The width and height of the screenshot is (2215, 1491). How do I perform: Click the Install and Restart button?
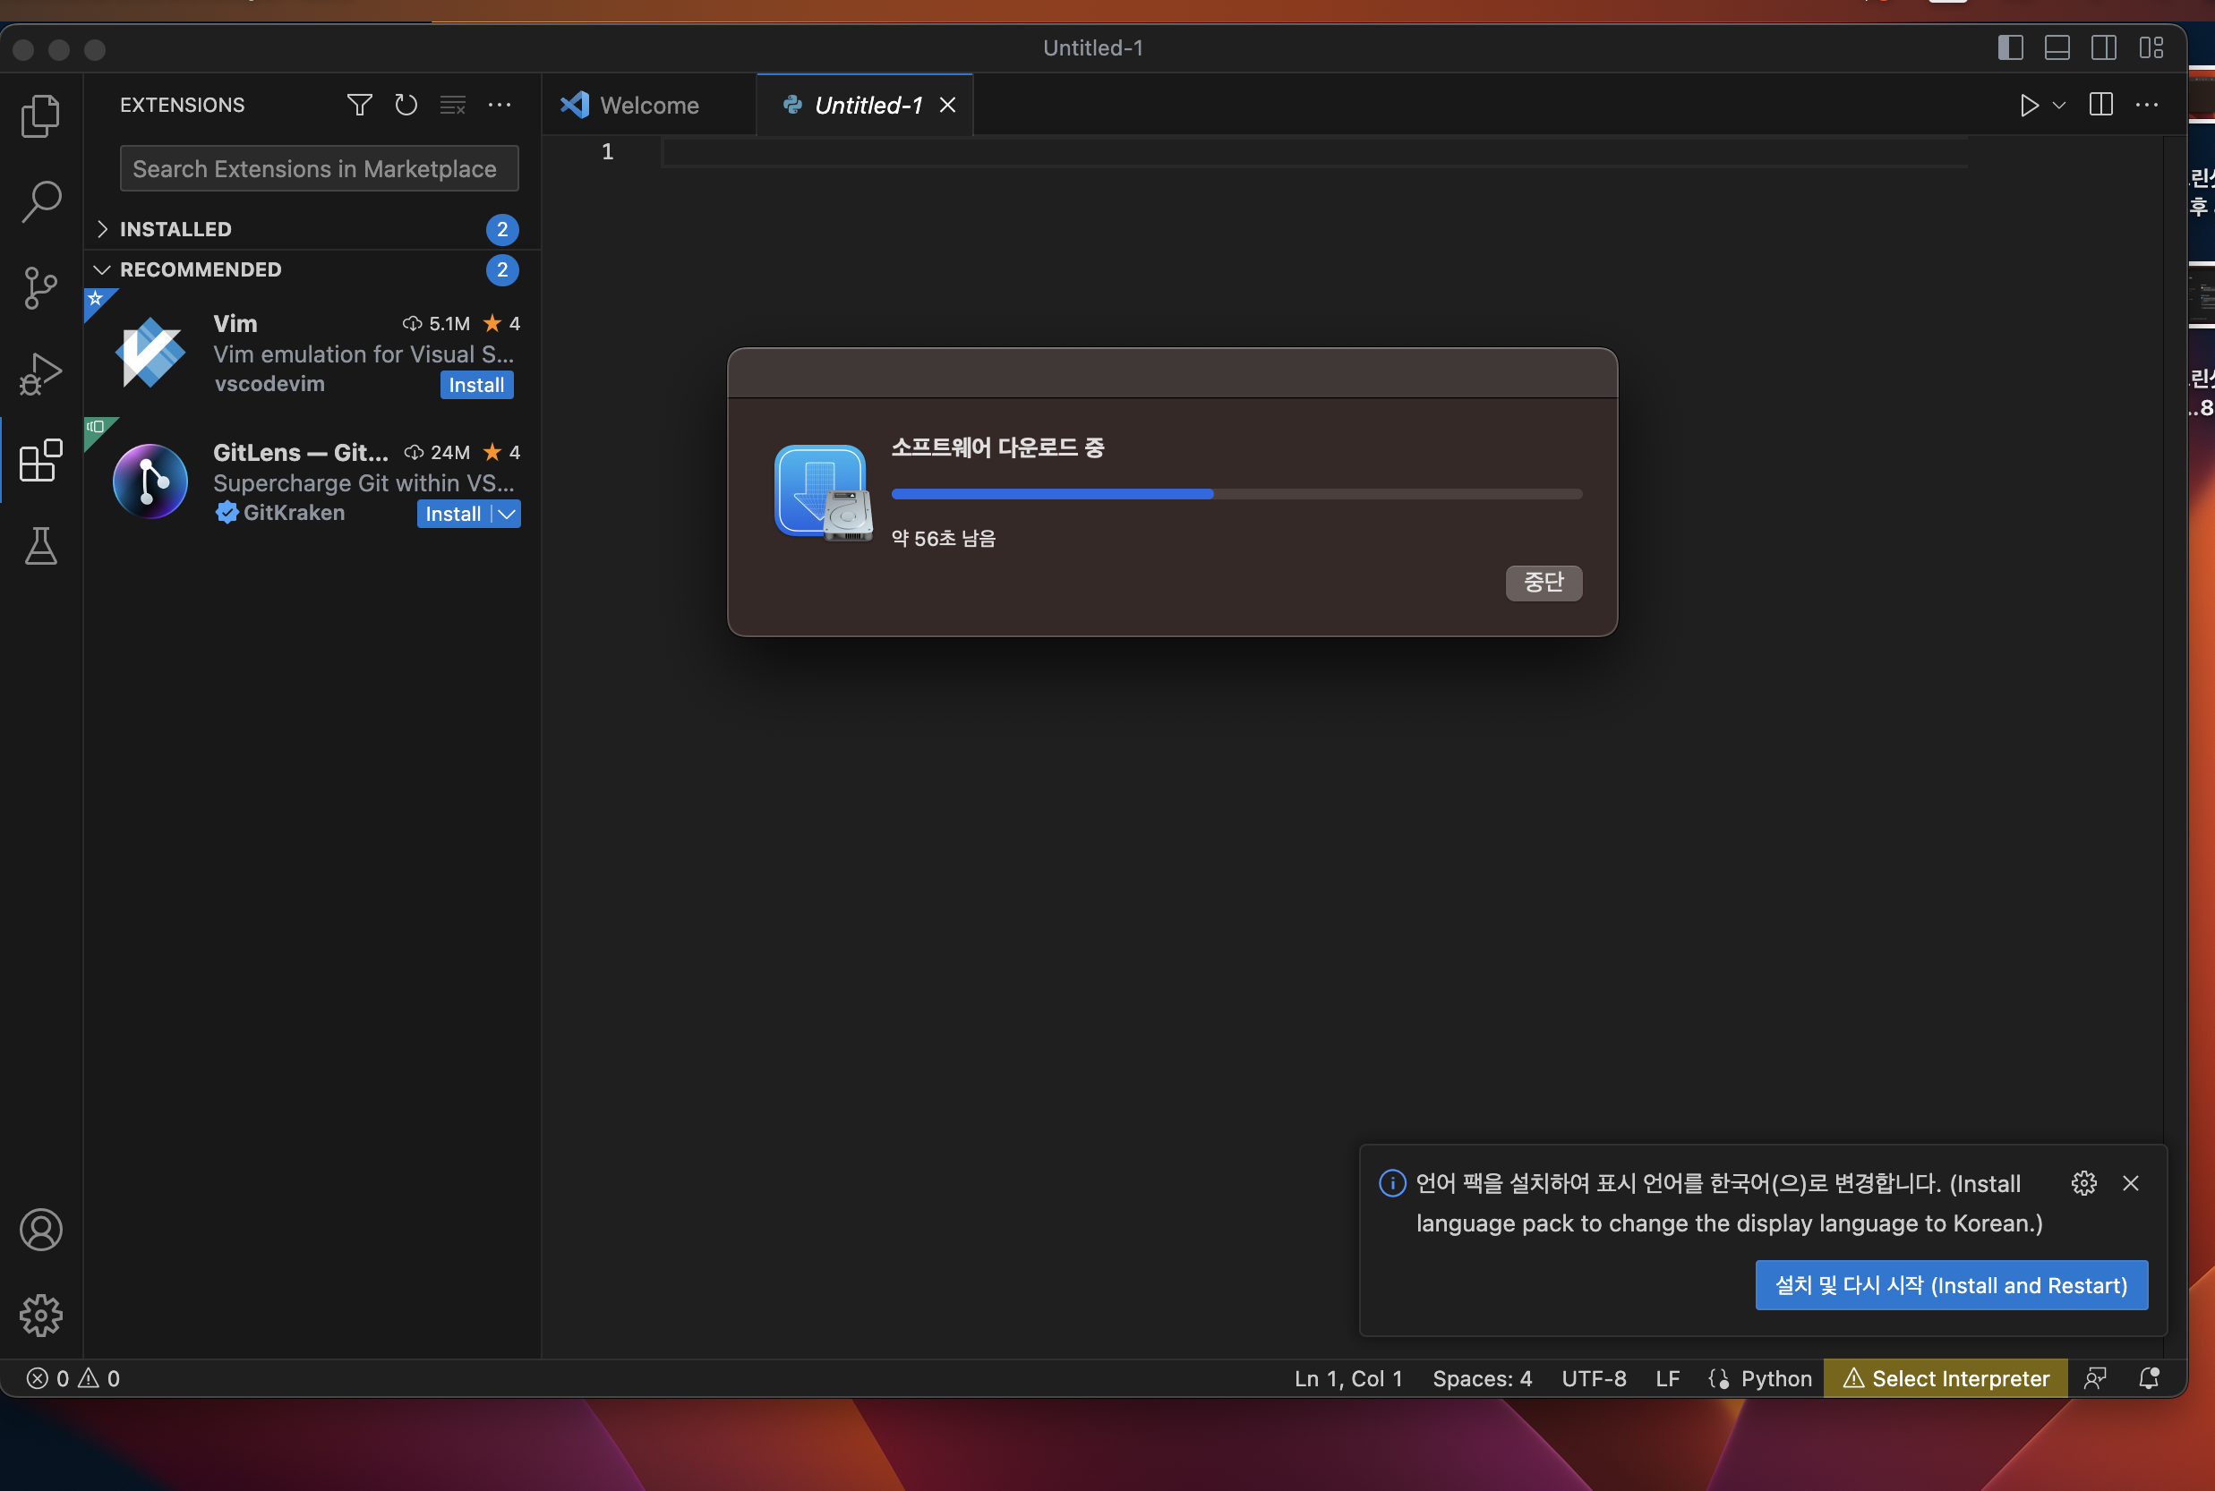coord(1950,1284)
